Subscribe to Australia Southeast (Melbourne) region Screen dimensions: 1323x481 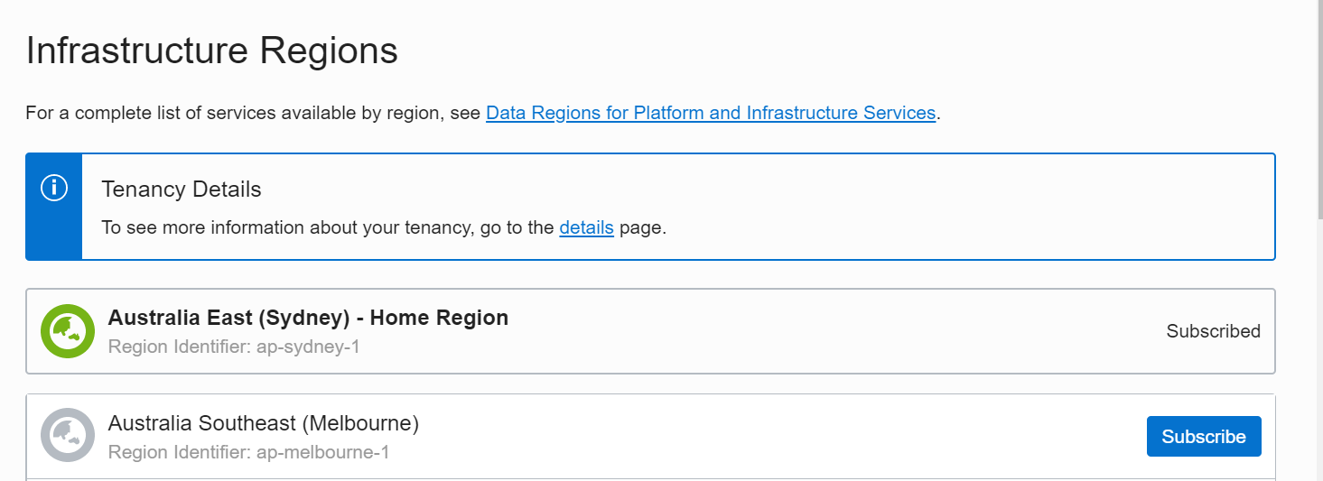tap(1204, 436)
